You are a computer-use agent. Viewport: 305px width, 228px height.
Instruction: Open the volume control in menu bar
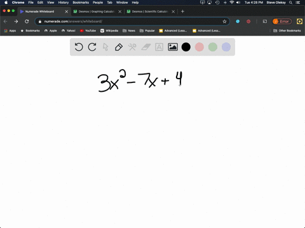coord(238,3)
